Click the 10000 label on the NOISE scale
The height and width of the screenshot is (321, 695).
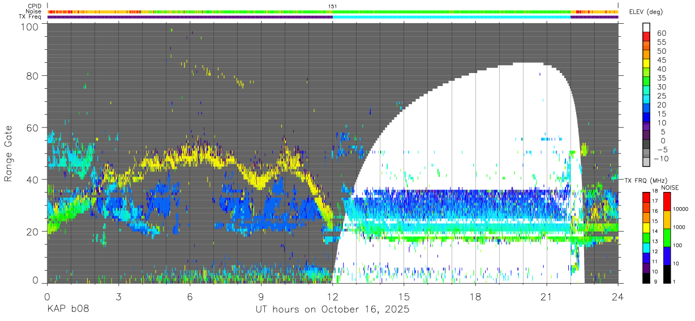(680, 209)
